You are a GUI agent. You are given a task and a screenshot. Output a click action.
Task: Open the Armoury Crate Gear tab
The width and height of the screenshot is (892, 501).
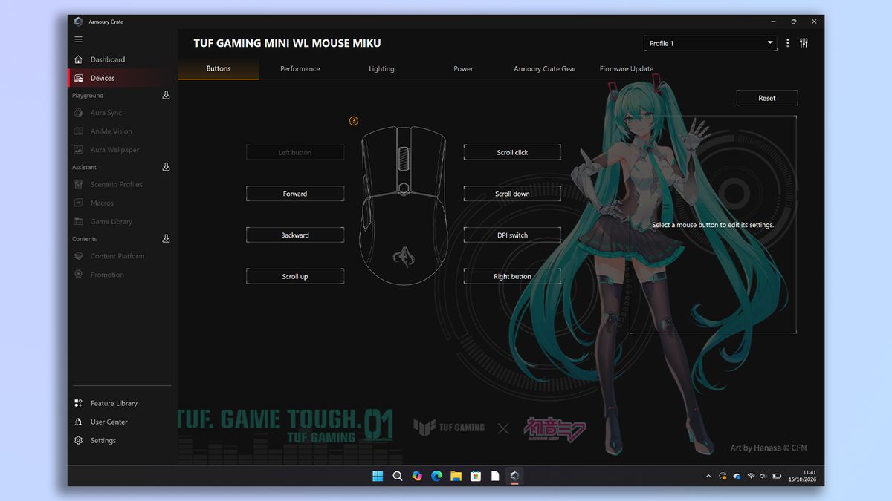tap(545, 68)
